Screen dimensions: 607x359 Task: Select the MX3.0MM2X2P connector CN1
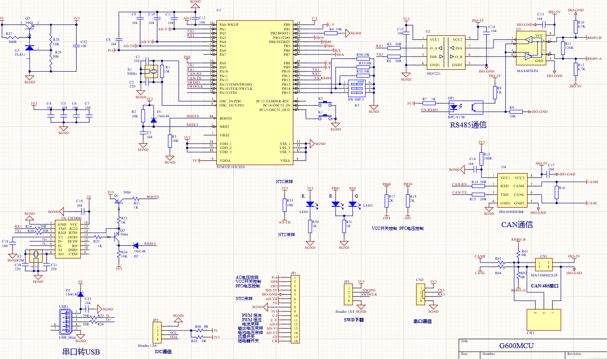543,265
